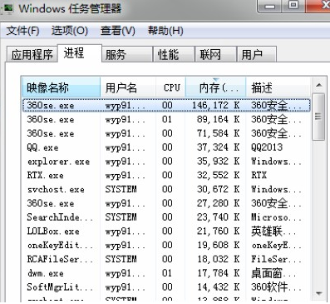Open the 性能 tab
This screenshot has height=304, width=330.
pyautogui.click(x=173, y=54)
